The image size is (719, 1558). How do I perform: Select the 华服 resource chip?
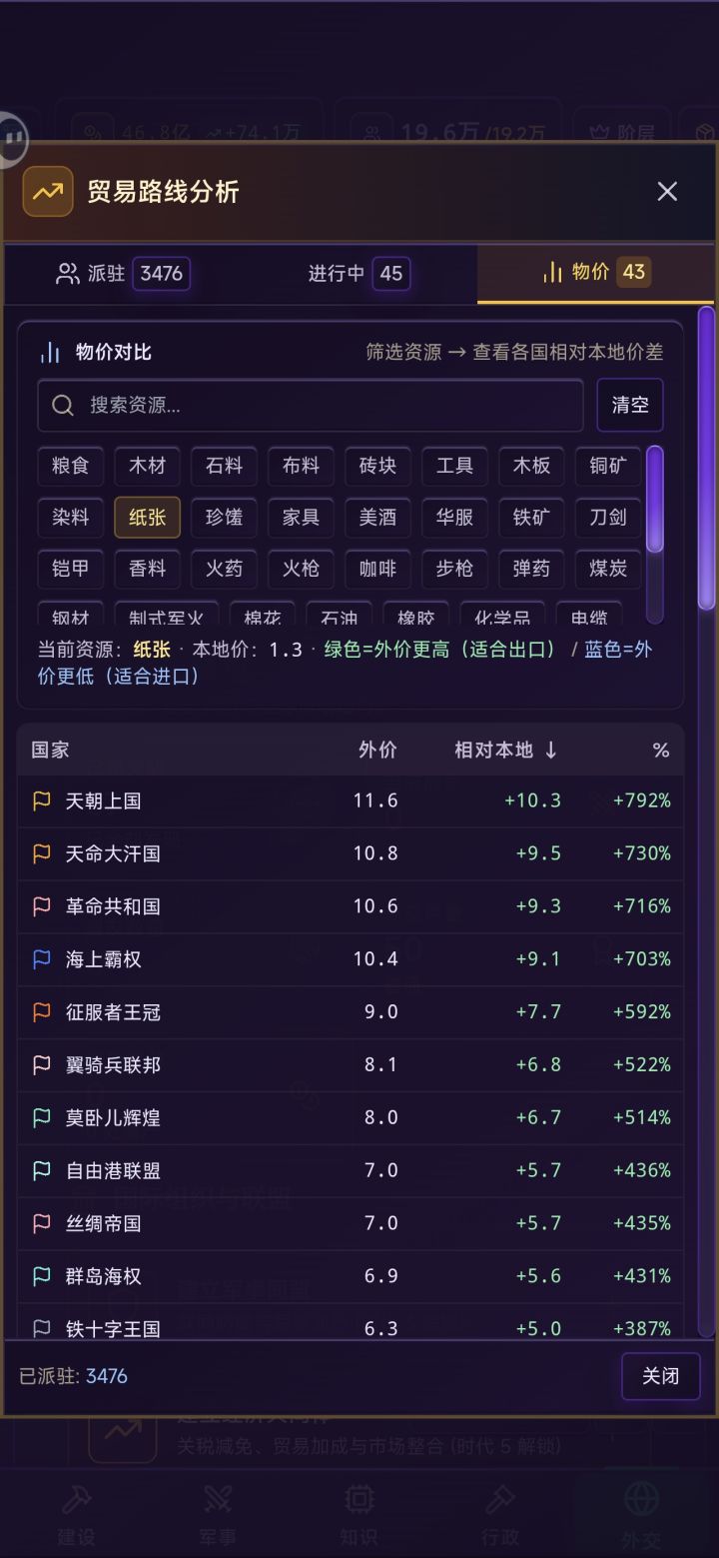tap(455, 517)
